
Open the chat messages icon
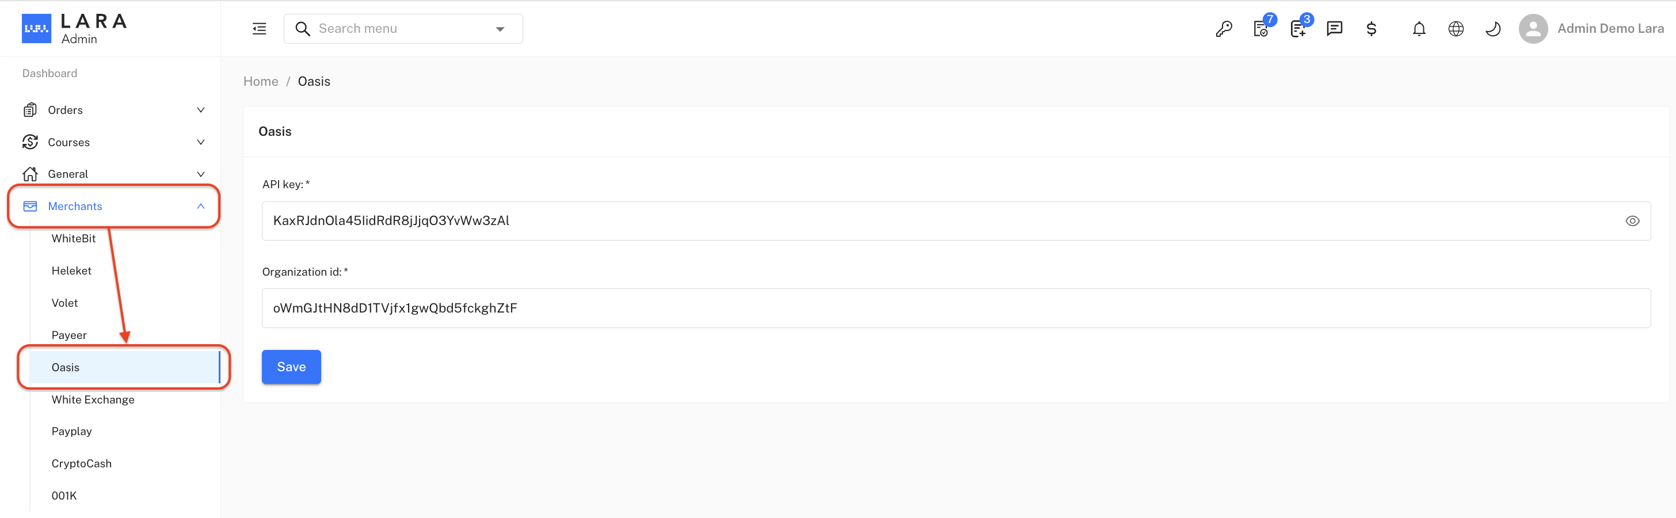(1335, 29)
